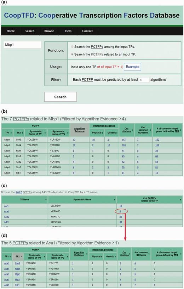This screenshot has height=289, width=184.
Task: Open target genes 81 for Mbp1-Skn7
Action: click(x=156, y=168)
